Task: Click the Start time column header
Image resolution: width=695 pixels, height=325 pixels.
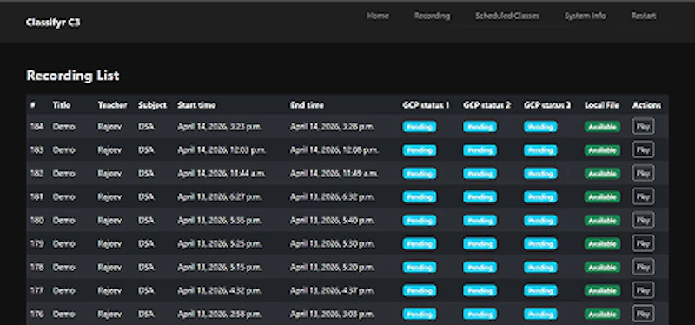Action: 196,105
